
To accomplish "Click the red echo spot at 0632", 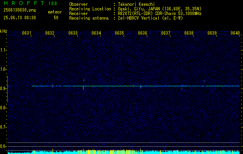I will click(53, 85).
